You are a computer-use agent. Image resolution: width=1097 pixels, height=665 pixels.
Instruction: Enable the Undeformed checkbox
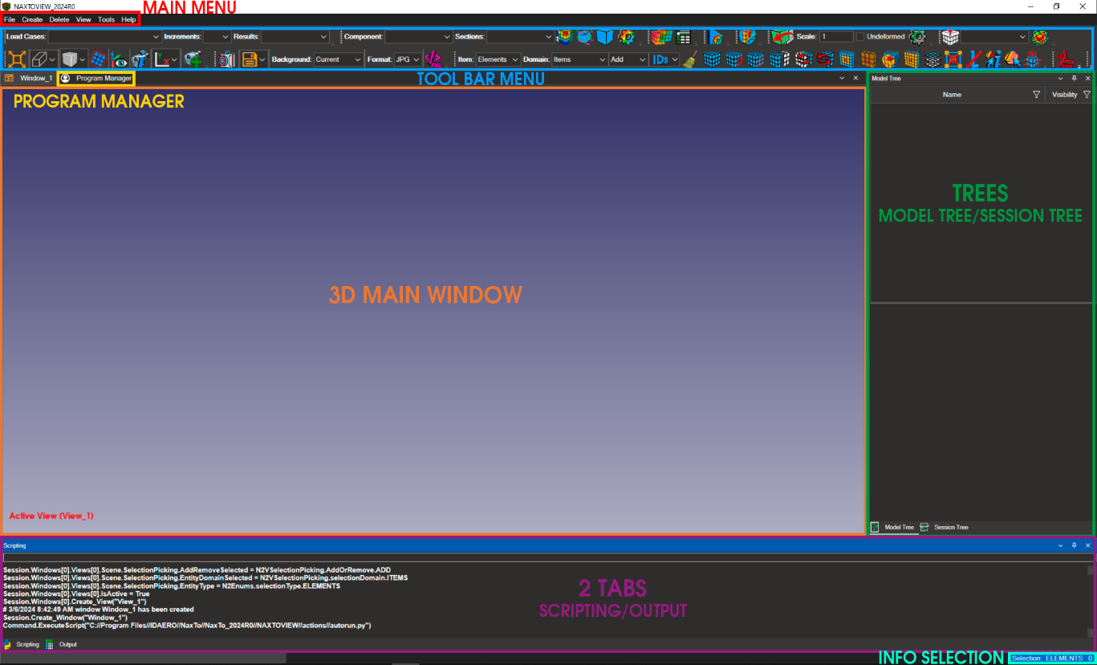860,36
